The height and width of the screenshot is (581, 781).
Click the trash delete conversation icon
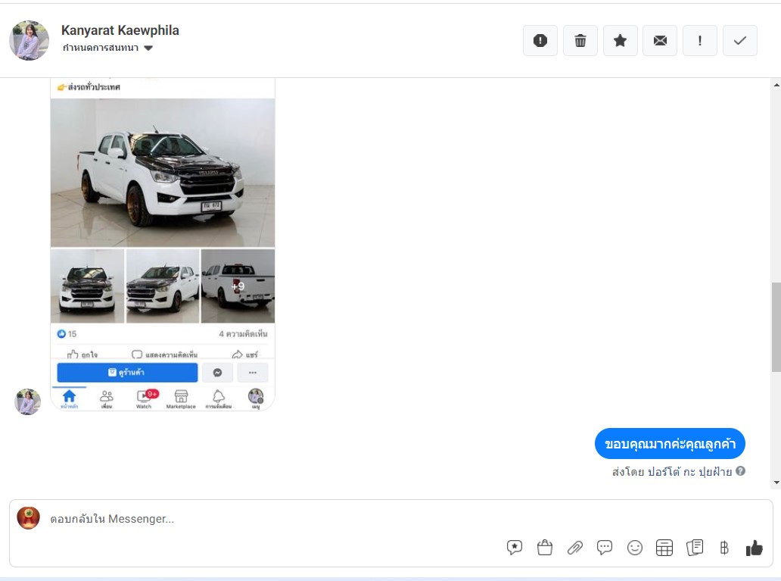(580, 41)
